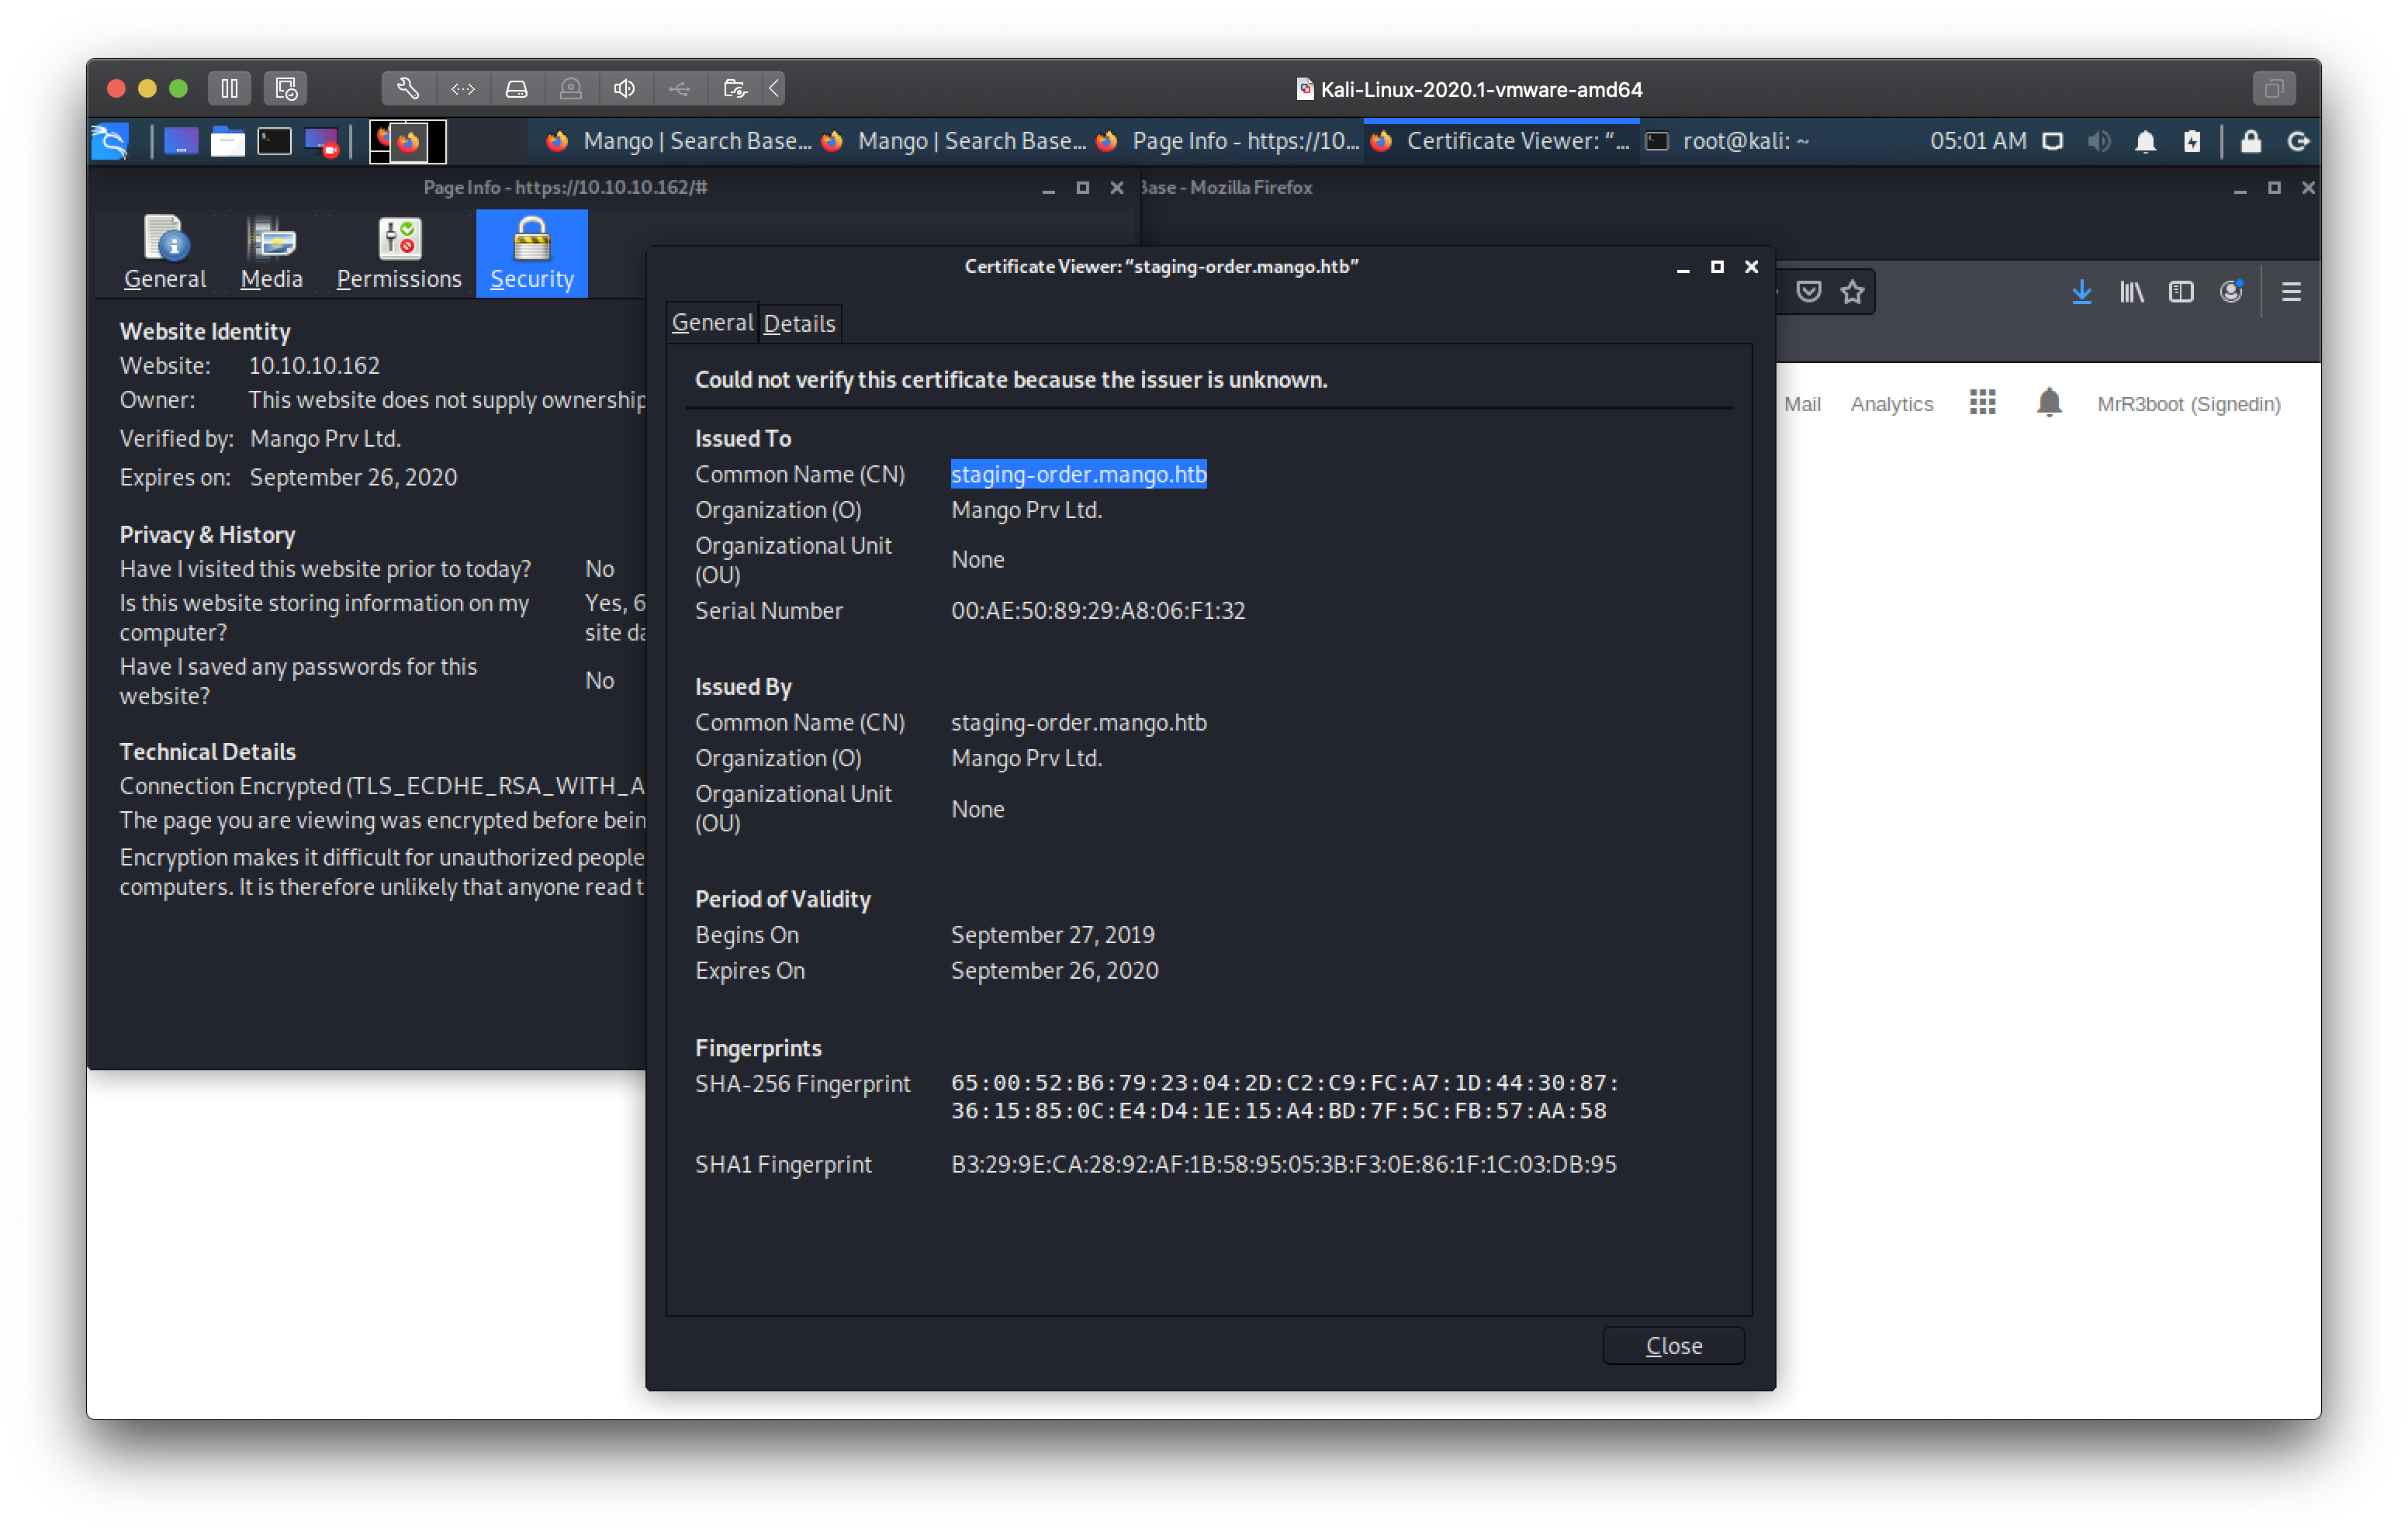The width and height of the screenshot is (2408, 1534).
Task: Toggle the Firefox sidebar icon
Action: 2181,292
